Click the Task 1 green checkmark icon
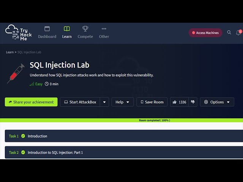Screen dimensions: 243x182 23,136
